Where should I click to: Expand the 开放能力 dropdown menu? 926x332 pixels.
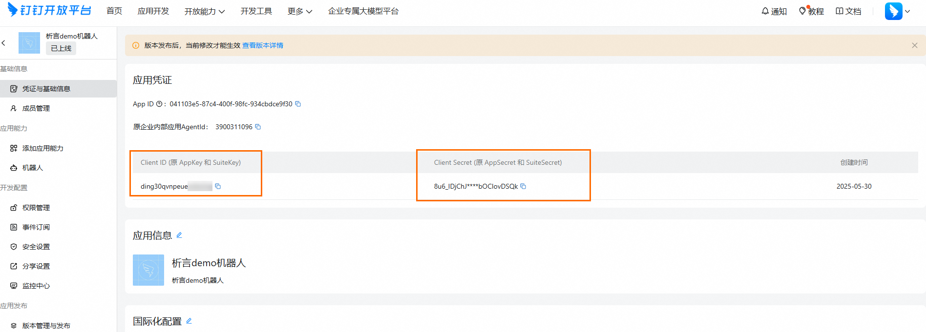[x=205, y=11]
